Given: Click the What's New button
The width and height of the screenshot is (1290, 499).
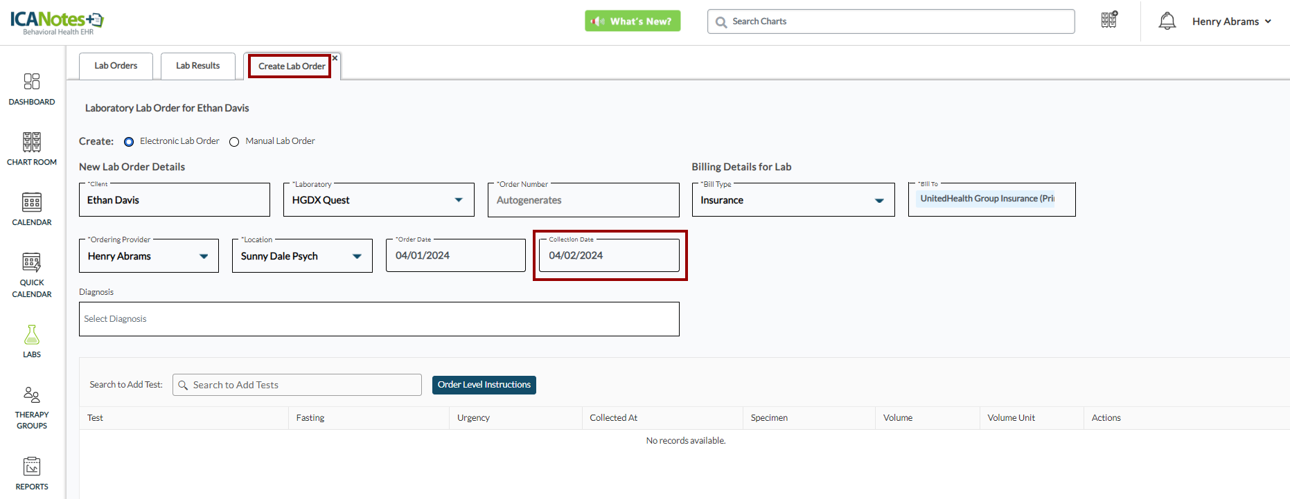Looking at the screenshot, I should 632,21.
